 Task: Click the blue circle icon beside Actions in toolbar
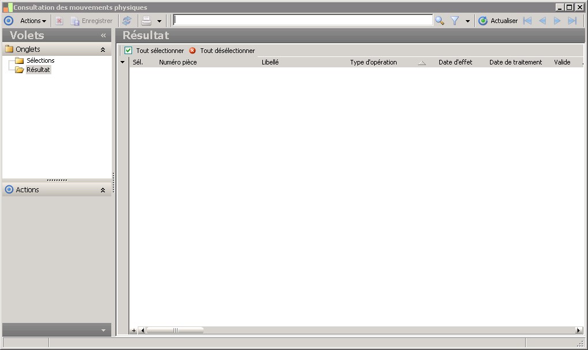pyautogui.click(x=8, y=21)
